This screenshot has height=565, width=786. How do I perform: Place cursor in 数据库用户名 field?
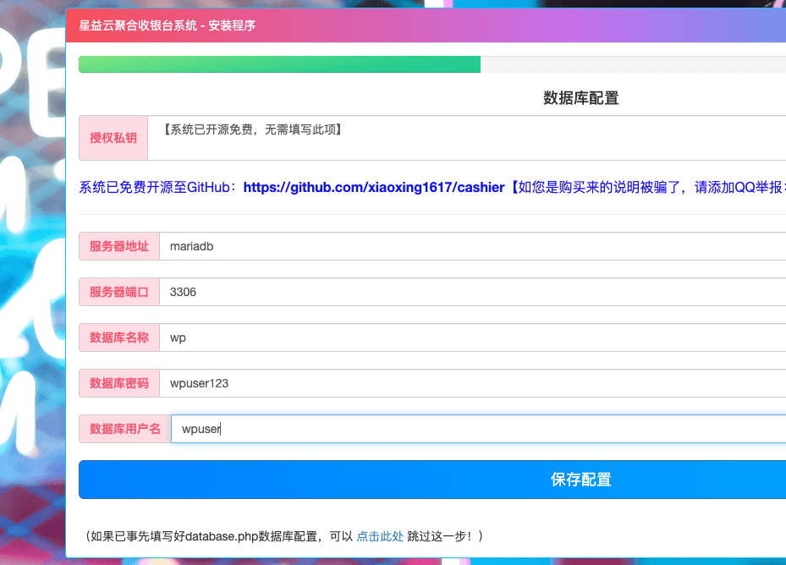click(474, 429)
